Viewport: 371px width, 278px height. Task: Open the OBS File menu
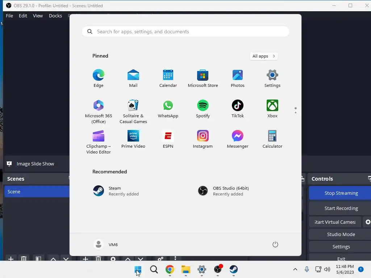[x=9, y=16]
